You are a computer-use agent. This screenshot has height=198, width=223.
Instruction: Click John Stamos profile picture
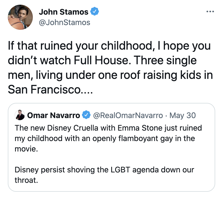[20, 17]
